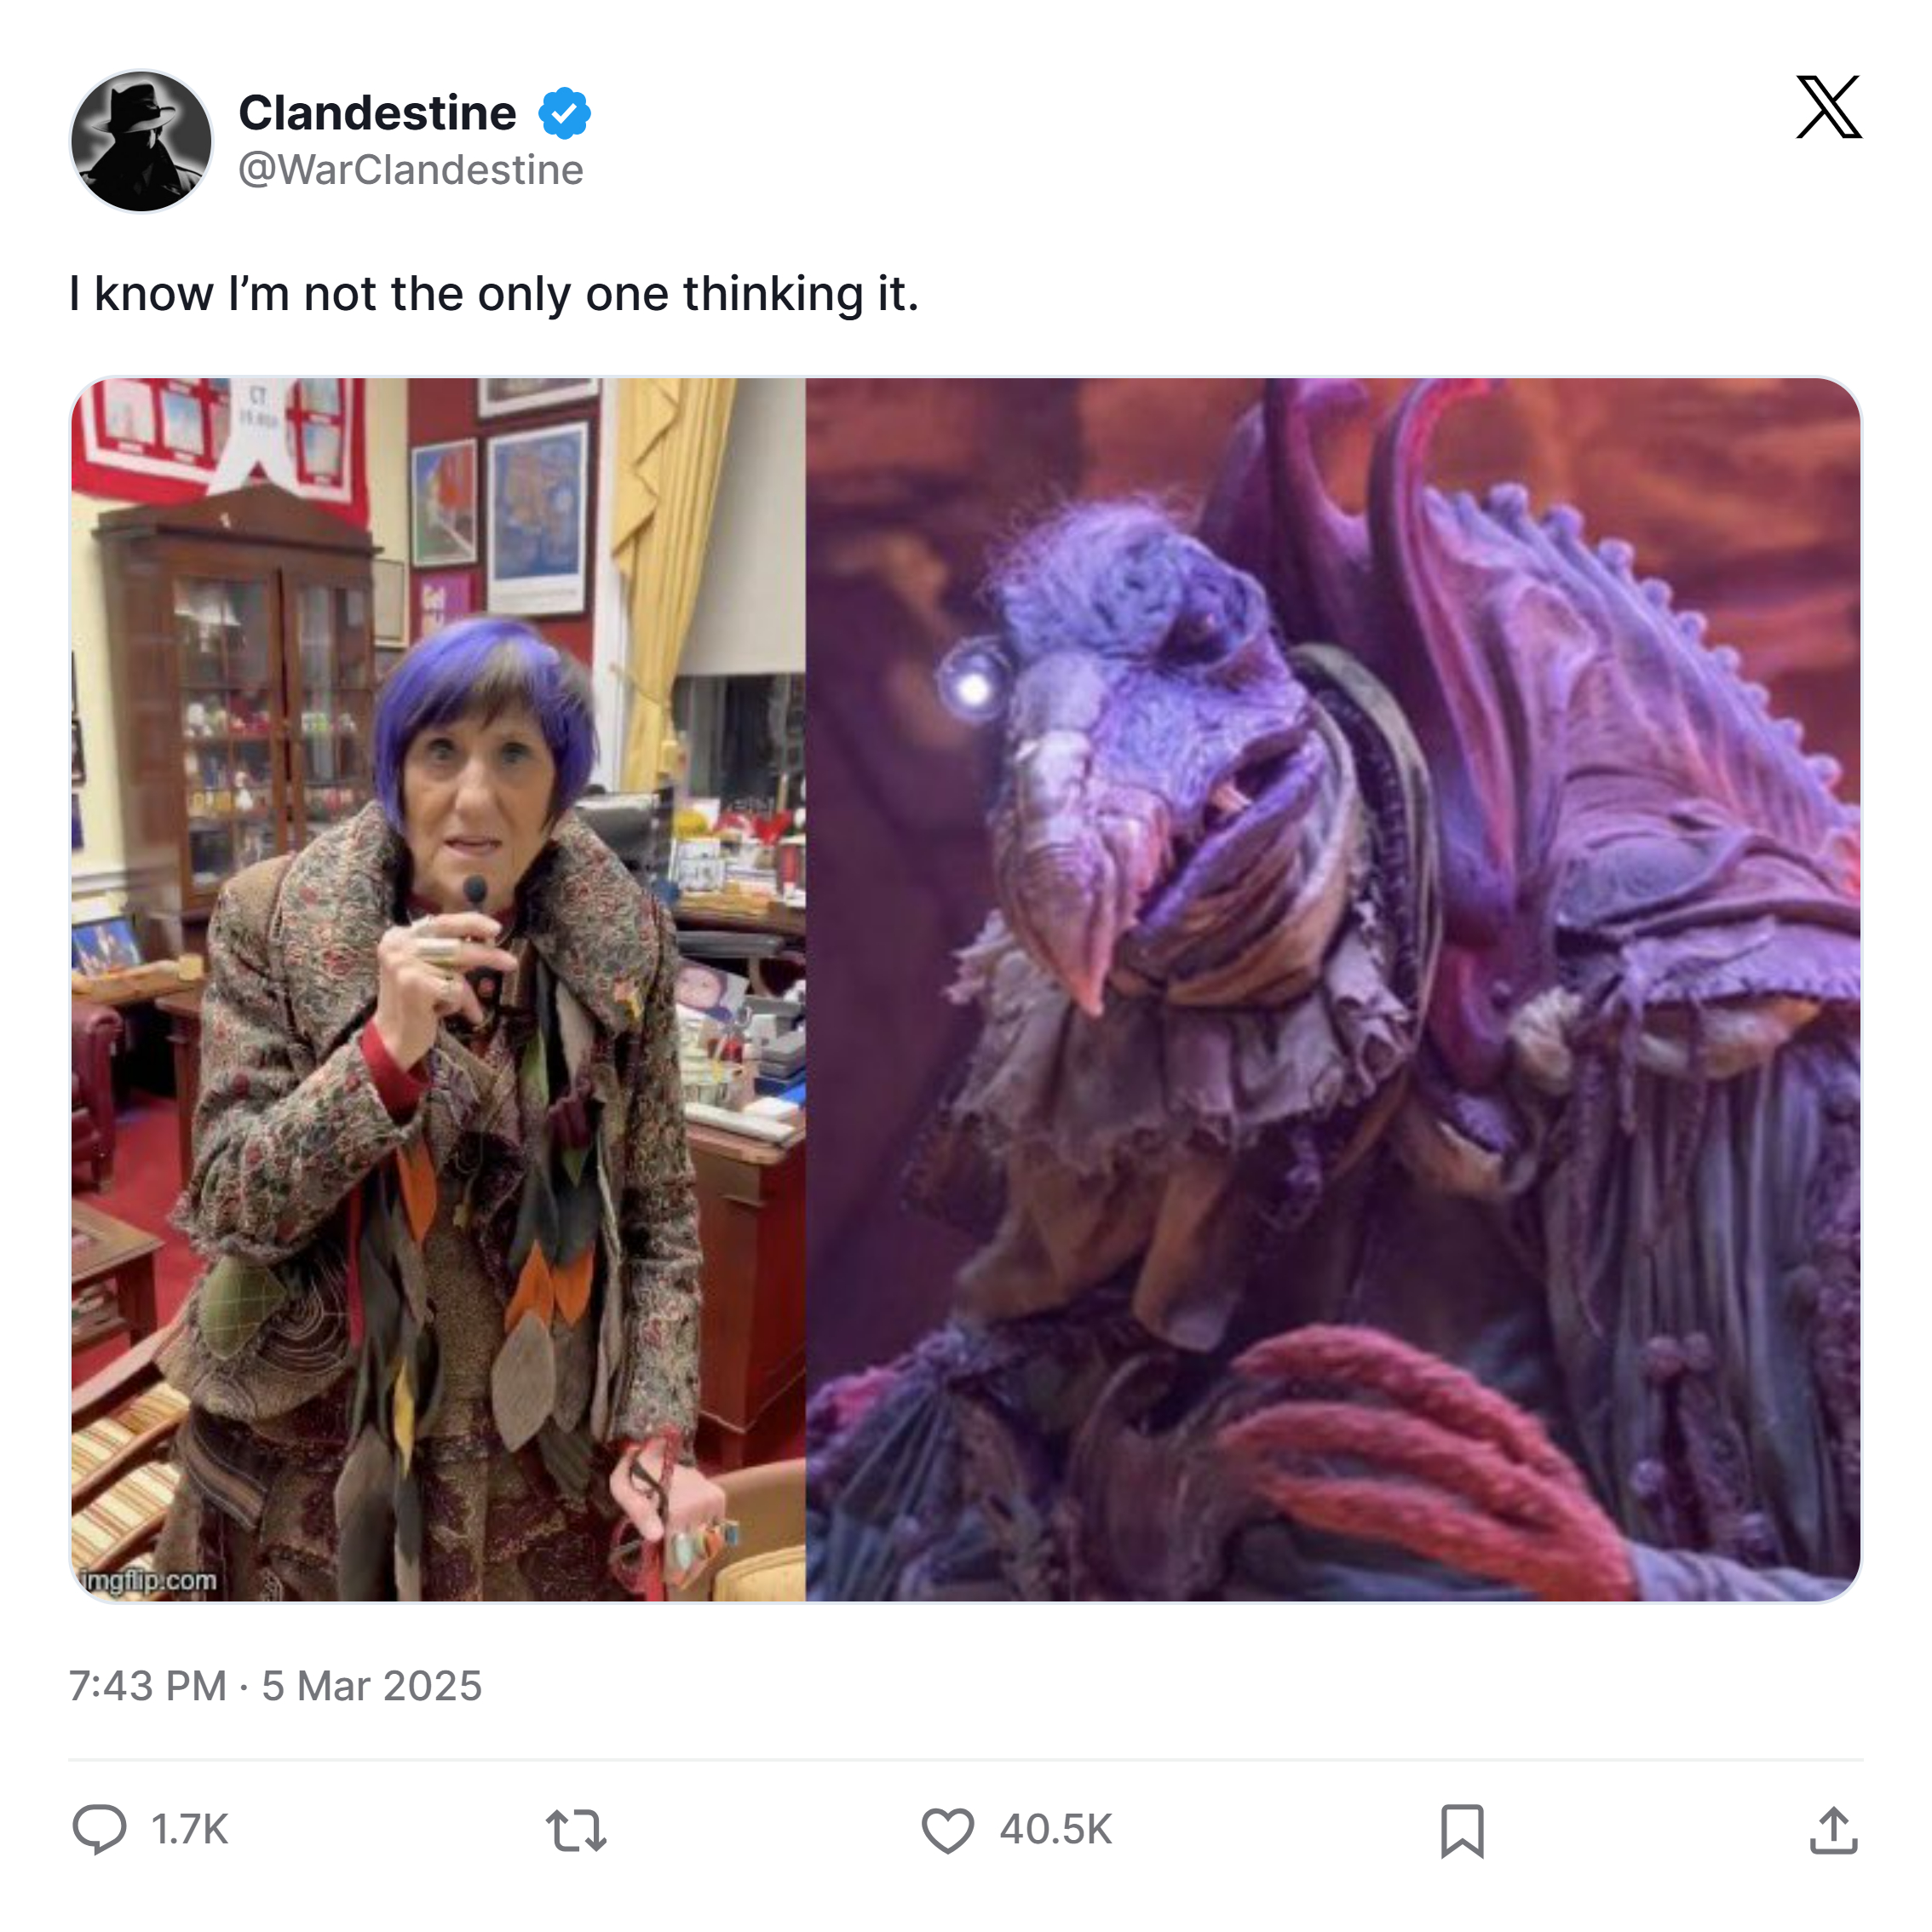Enlarge the photo of purple-haired woman
This screenshot has height=1932, width=1932.
438,989
